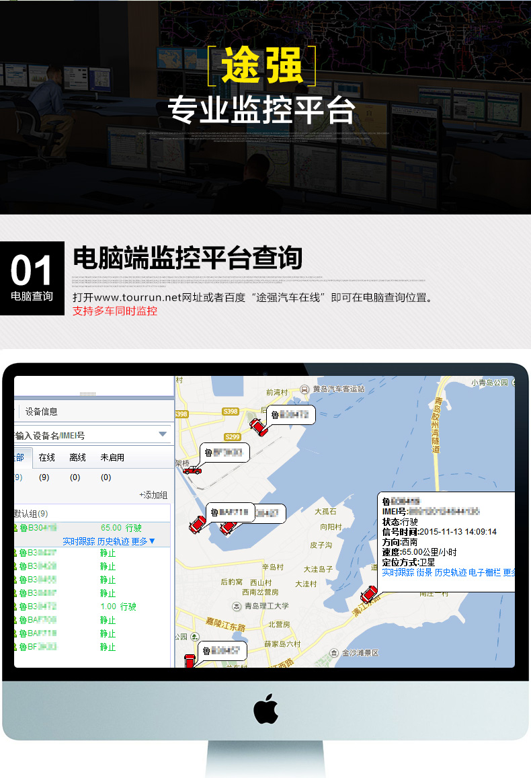This screenshot has height=778, width=531.
Task: Click the 电脑端监控平台查询 heading
Action: tap(188, 258)
